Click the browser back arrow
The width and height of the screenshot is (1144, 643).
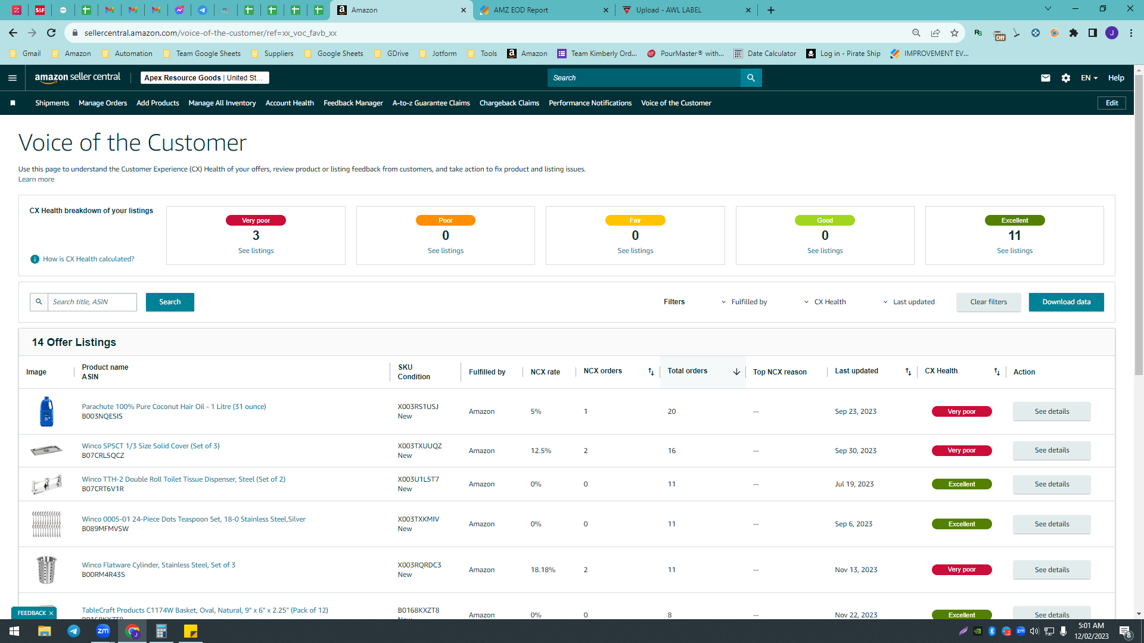point(13,33)
